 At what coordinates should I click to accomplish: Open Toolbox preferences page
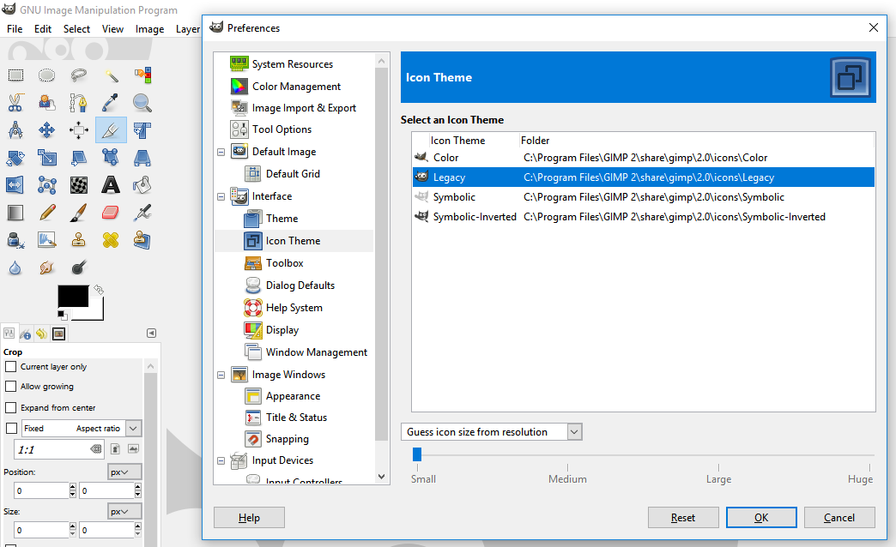284,263
